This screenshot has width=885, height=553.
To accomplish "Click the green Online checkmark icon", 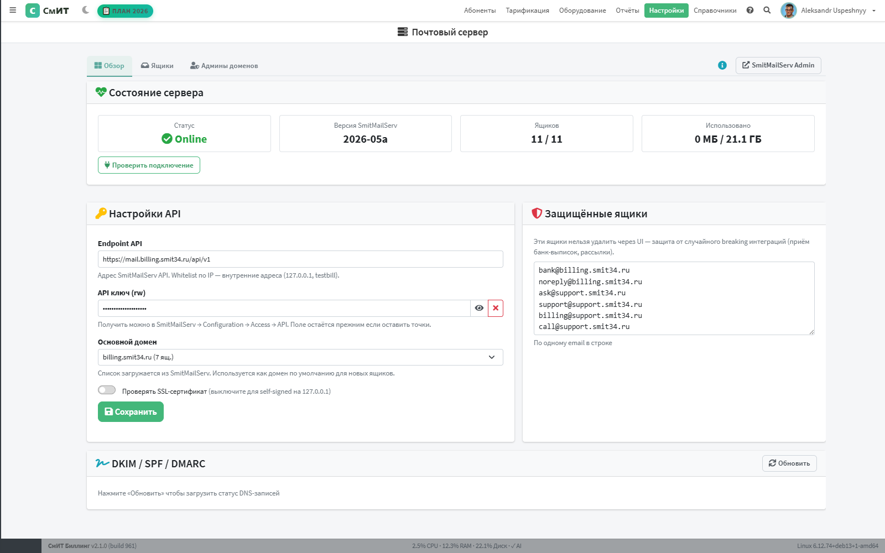I will [x=167, y=139].
